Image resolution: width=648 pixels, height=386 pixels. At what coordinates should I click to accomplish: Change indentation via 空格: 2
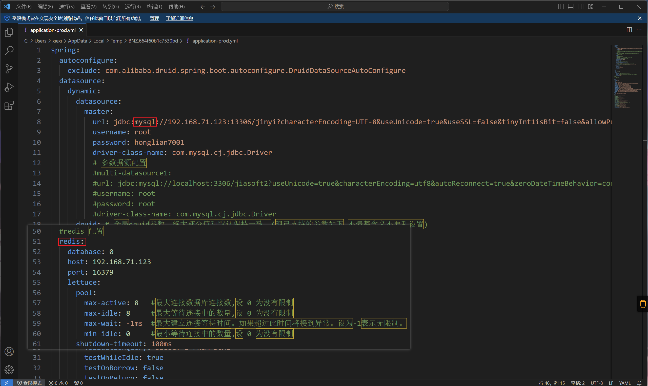click(578, 383)
